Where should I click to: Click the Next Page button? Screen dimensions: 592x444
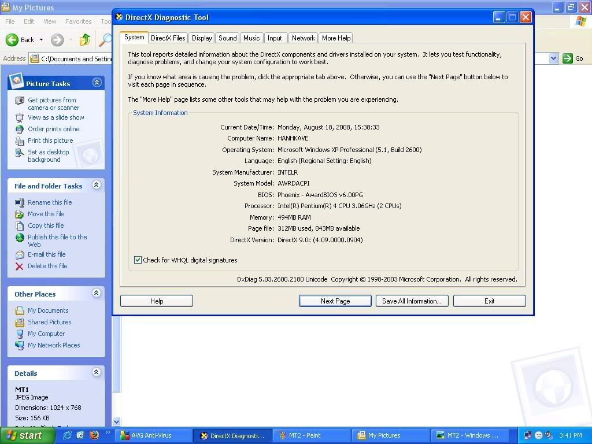[335, 301]
